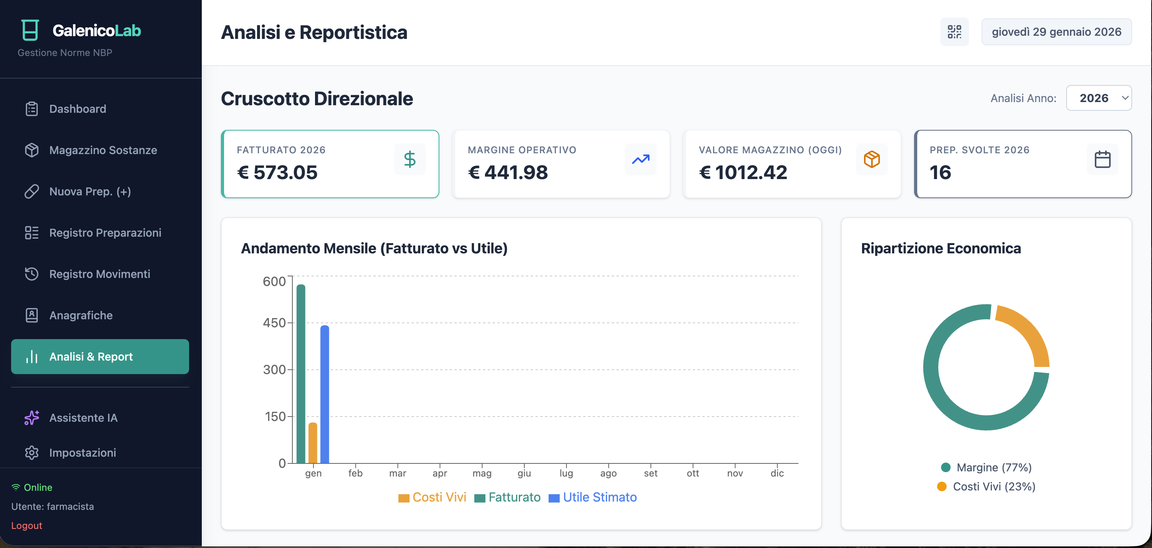The width and height of the screenshot is (1152, 548).
Task: Click the sparkle icon next to Assistente IA
Action: click(31, 417)
